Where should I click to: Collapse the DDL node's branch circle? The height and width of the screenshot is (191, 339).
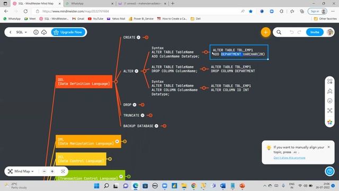point(116,82)
